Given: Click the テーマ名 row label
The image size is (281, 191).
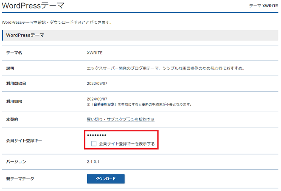Looking at the screenshot, I should pos(14,53).
